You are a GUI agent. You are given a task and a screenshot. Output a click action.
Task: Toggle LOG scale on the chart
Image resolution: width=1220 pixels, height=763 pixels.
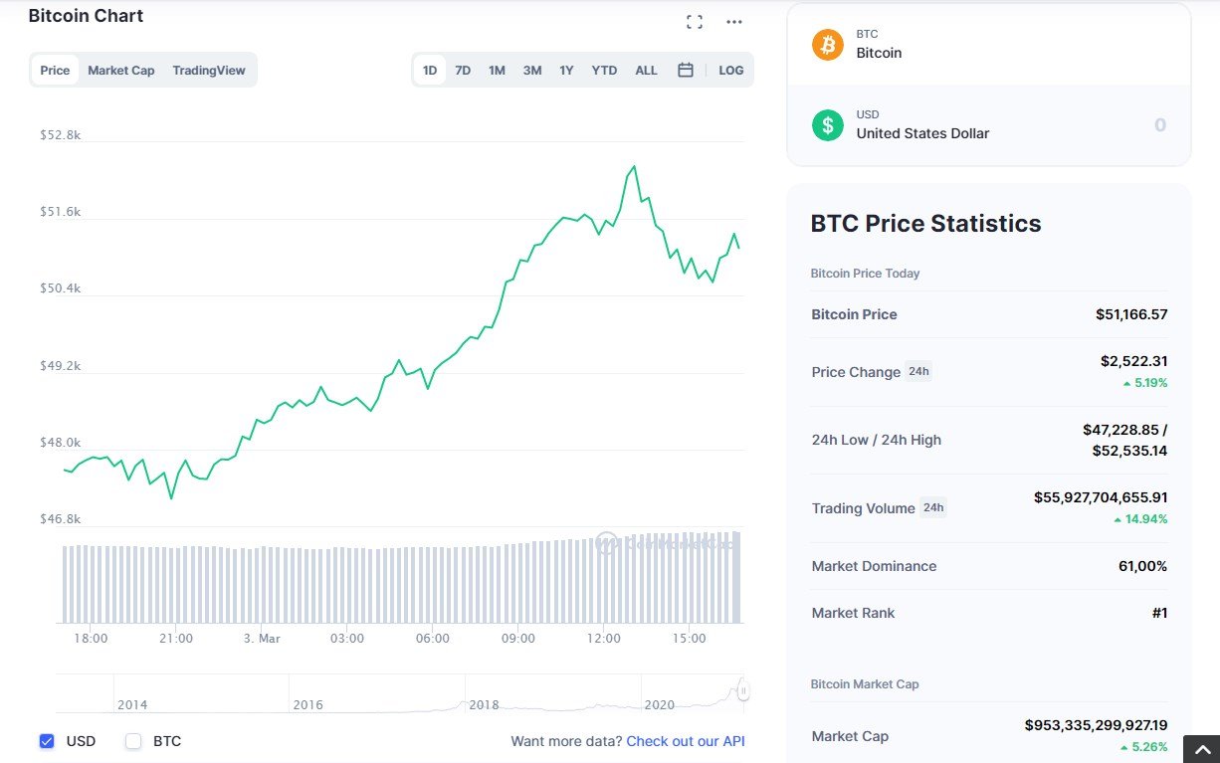pyautogui.click(x=731, y=70)
